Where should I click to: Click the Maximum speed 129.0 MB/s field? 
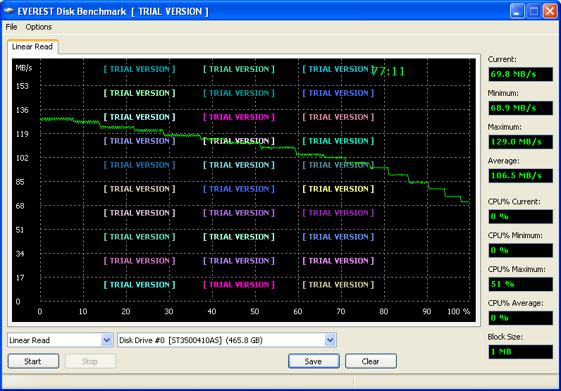[x=520, y=142]
